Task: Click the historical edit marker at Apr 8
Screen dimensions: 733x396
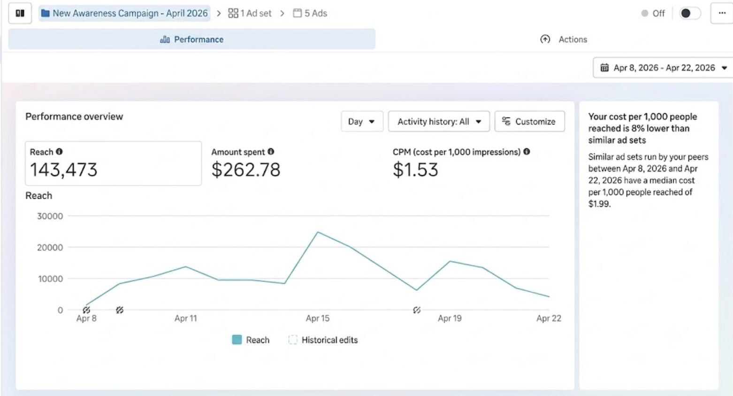Action: point(86,310)
